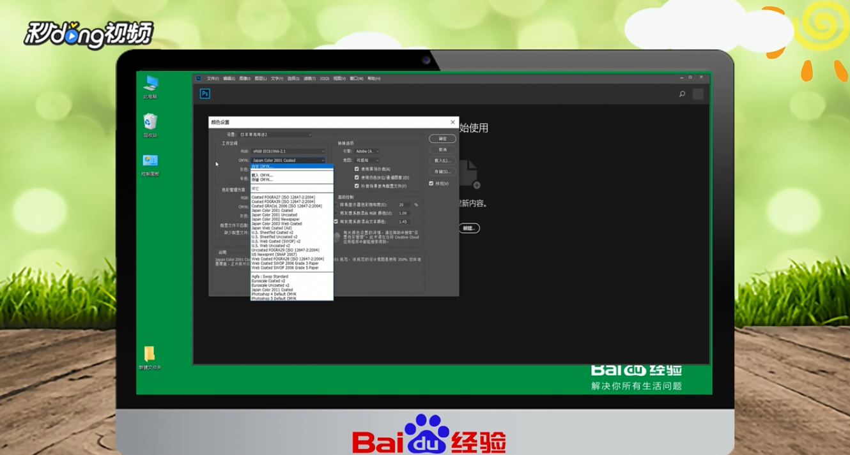Choose Japan Color 2002 Newspaper
Image resolution: width=850 pixels, height=455 pixels.
point(292,220)
